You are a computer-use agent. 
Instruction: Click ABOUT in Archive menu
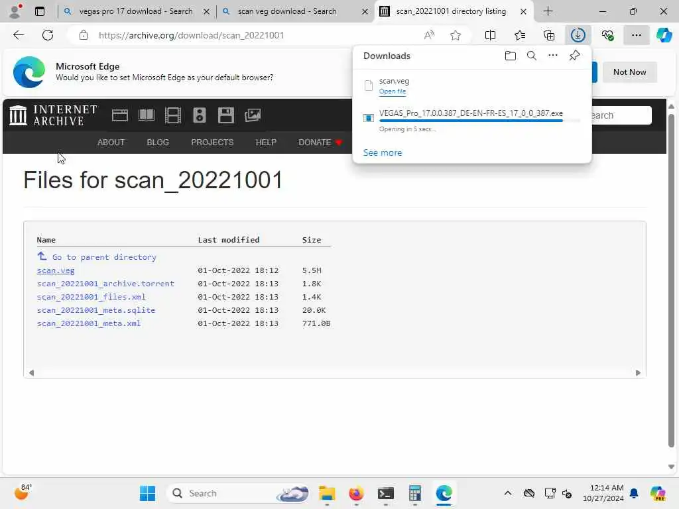(111, 142)
